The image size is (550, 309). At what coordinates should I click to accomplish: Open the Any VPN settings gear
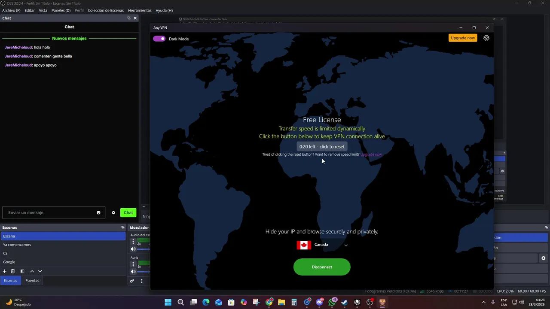click(x=486, y=38)
